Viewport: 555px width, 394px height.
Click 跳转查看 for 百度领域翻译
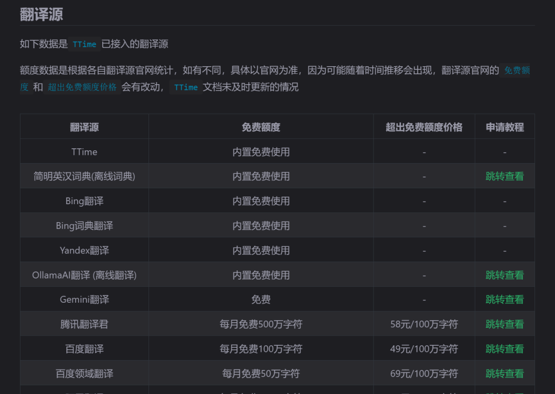[505, 373]
